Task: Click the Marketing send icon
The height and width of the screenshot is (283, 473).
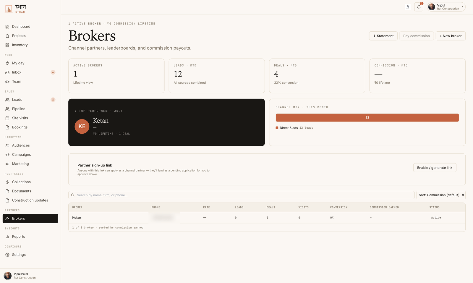Action: tap(7, 164)
